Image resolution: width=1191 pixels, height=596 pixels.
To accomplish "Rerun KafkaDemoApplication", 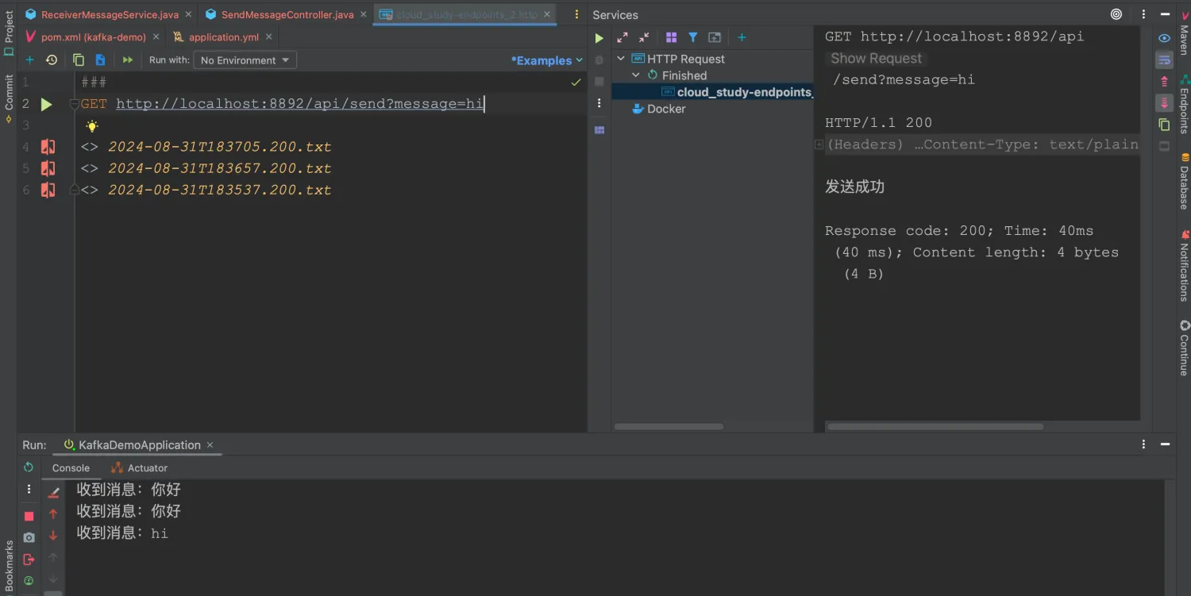I will pyautogui.click(x=29, y=467).
